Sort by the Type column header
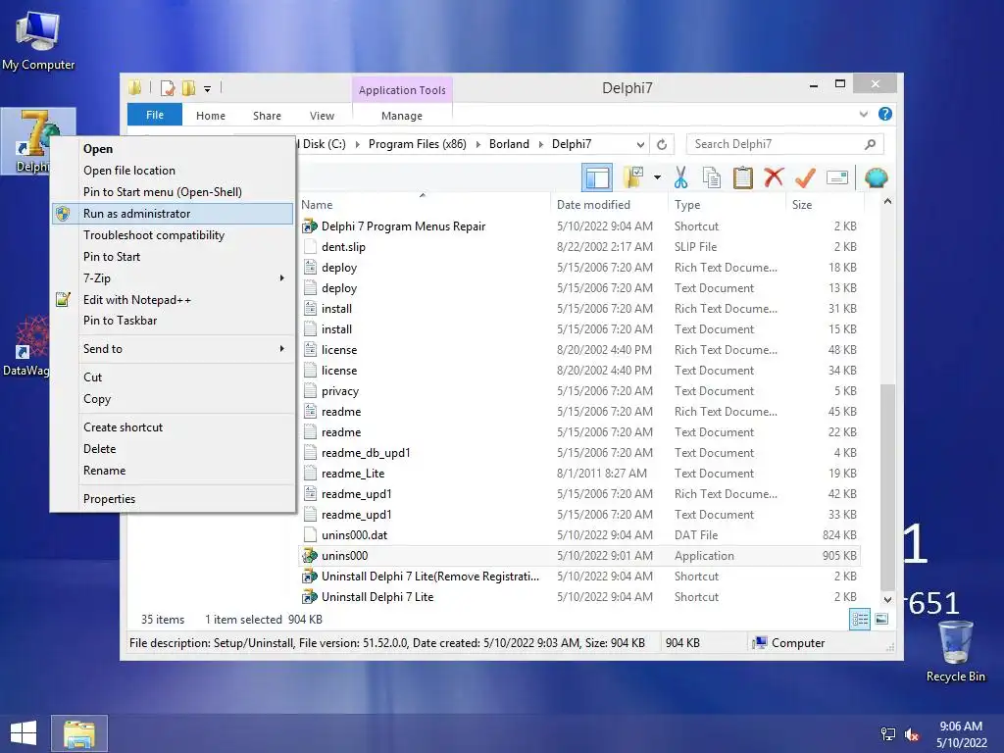The width and height of the screenshot is (1004, 753). pyautogui.click(x=727, y=205)
